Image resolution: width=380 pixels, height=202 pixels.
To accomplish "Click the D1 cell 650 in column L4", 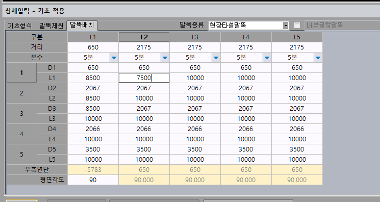I will coord(246,68).
